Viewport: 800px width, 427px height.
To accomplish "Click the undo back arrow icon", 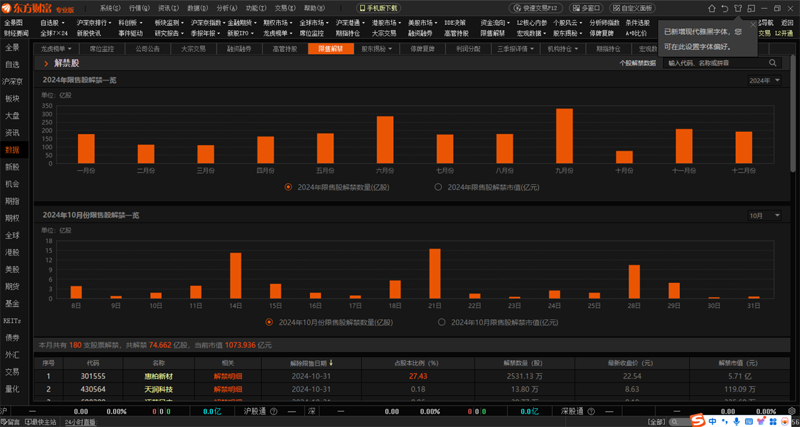I will pyautogui.click(x=725, y=9).
